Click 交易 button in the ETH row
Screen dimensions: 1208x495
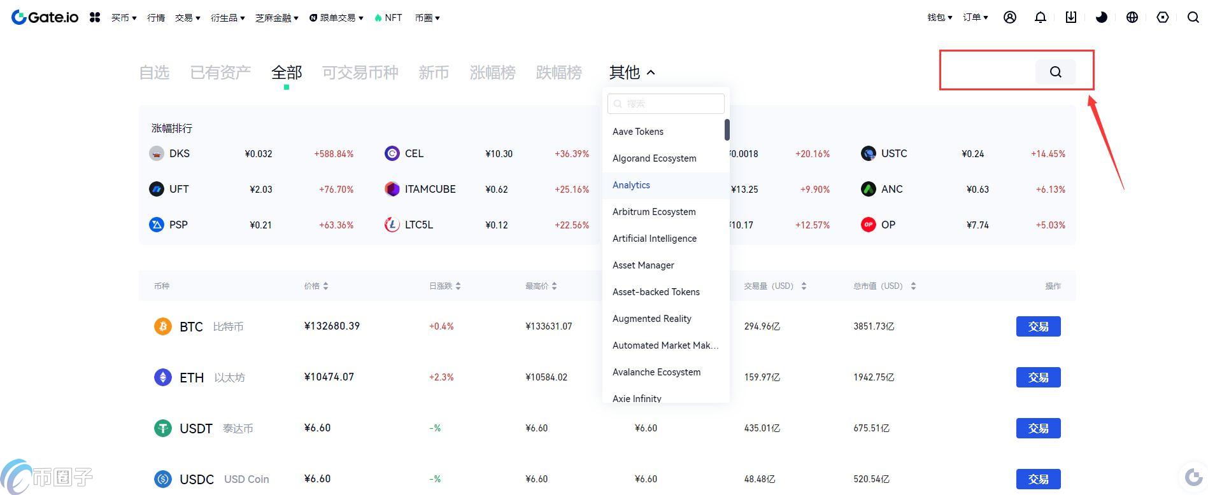[1038, 377]
